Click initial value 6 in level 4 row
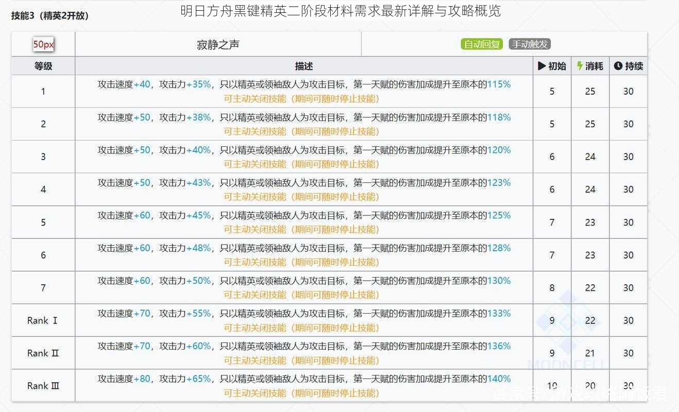 552,190
